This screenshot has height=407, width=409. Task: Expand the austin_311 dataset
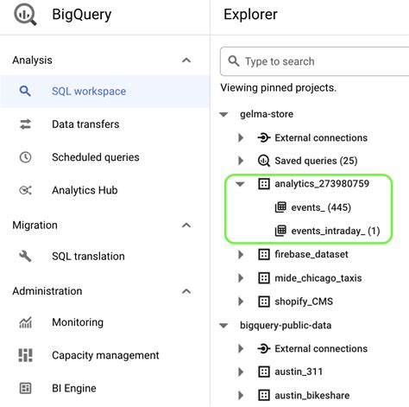click(241, 372)
